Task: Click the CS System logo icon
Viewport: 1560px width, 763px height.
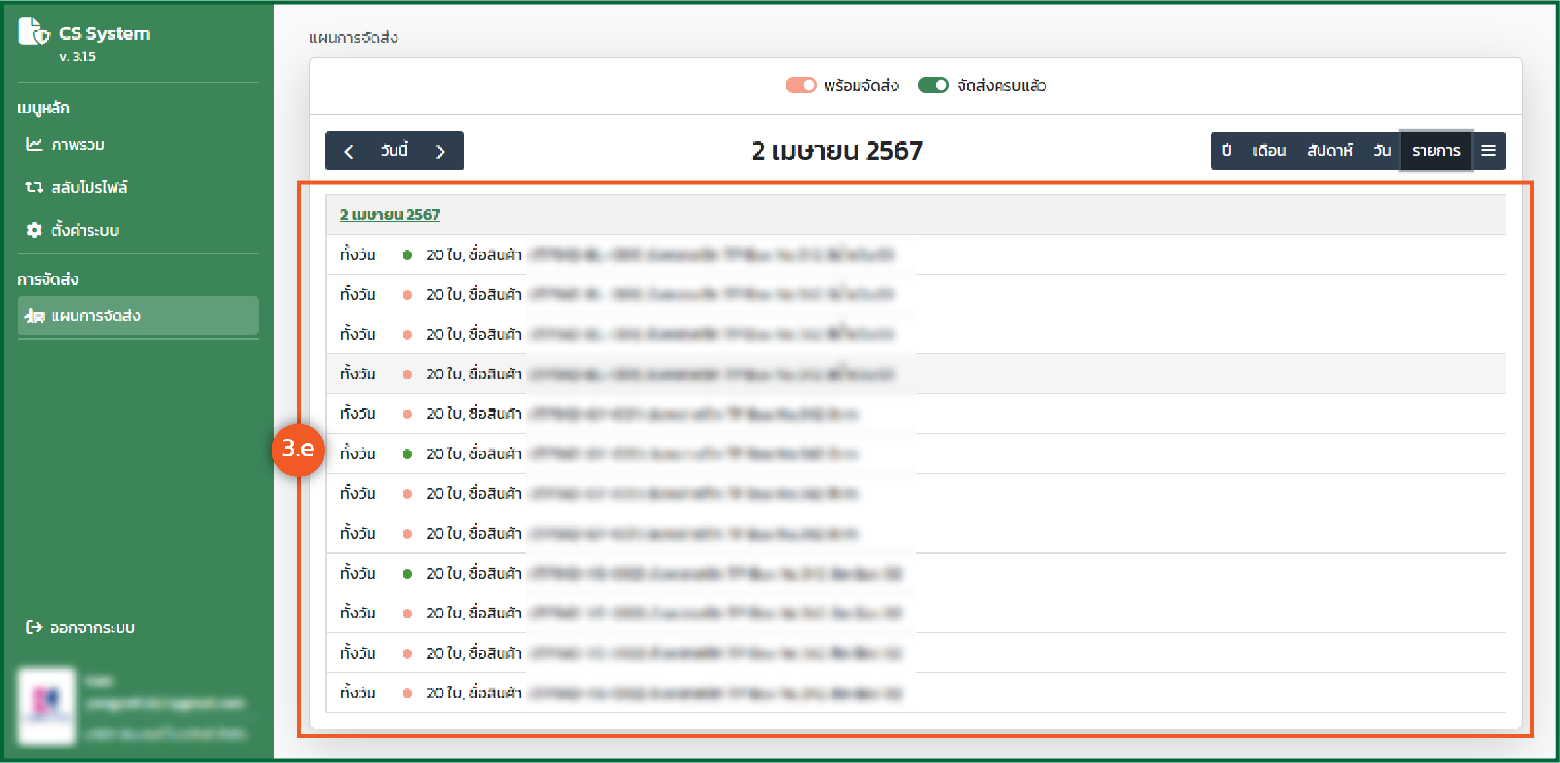Action: (34, 32)
